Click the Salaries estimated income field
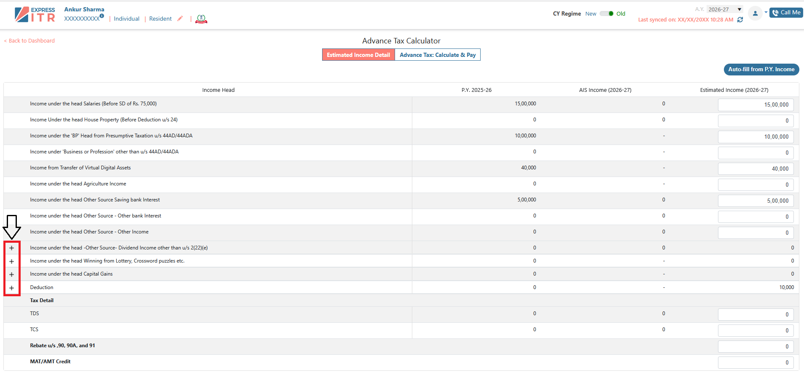The image size is (804, 378). click(756, 105)
